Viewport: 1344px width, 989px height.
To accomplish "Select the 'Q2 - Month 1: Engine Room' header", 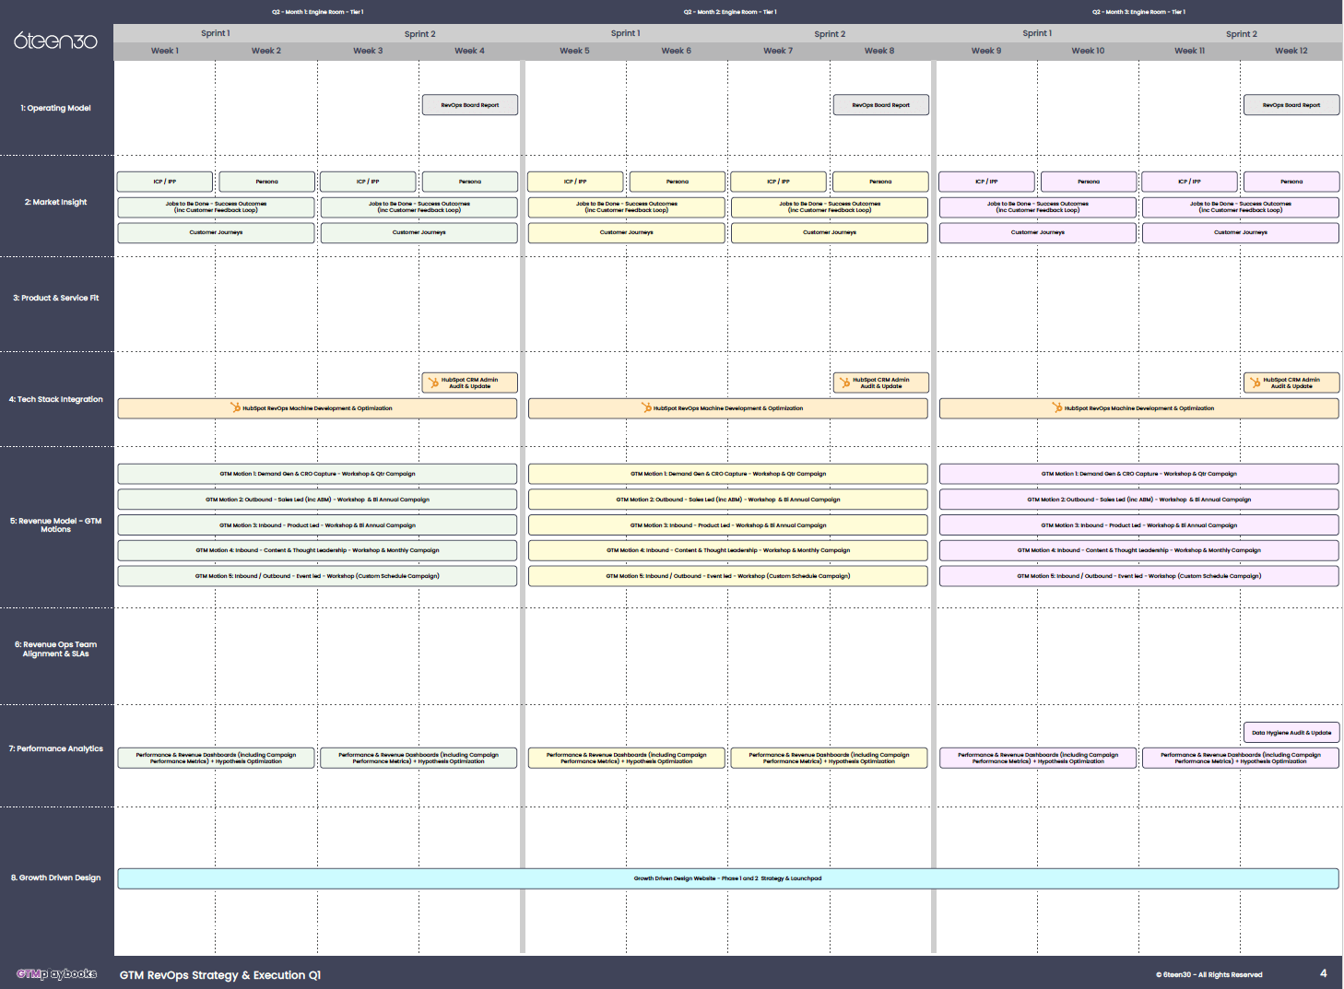I will coord(317,12).
